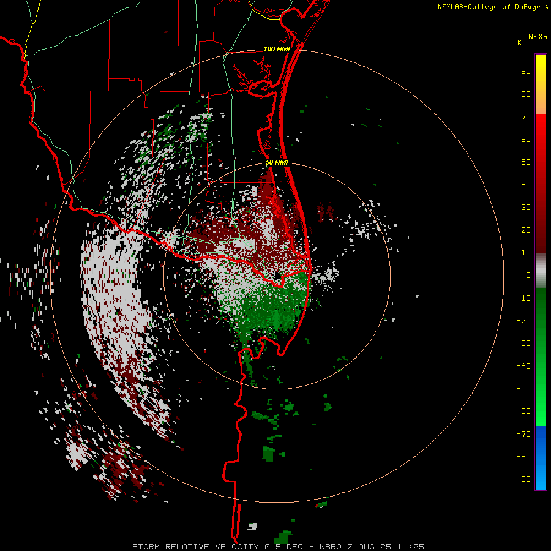
Task: Click the "50 NMI" range ring label
Action: 277,162
